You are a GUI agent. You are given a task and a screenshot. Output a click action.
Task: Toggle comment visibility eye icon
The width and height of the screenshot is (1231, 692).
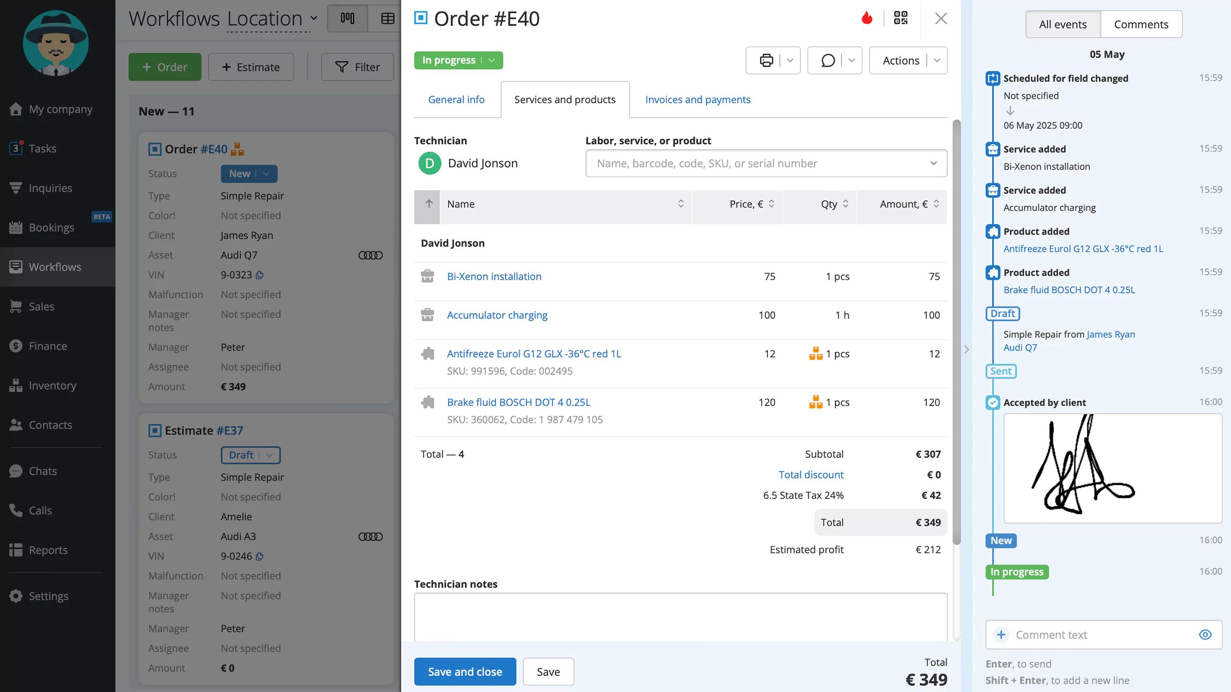coord(1205,635)
